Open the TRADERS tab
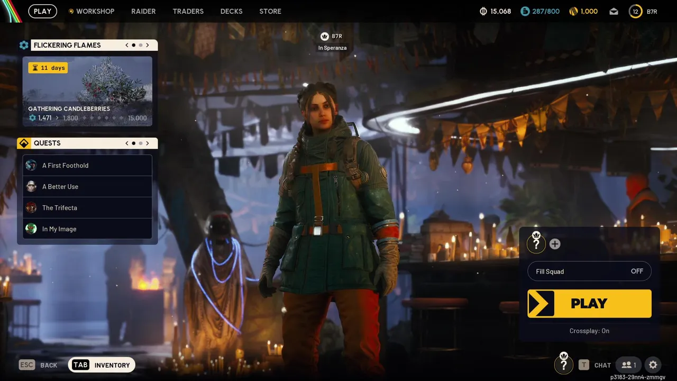677x381 pixels. coord(188,11)
